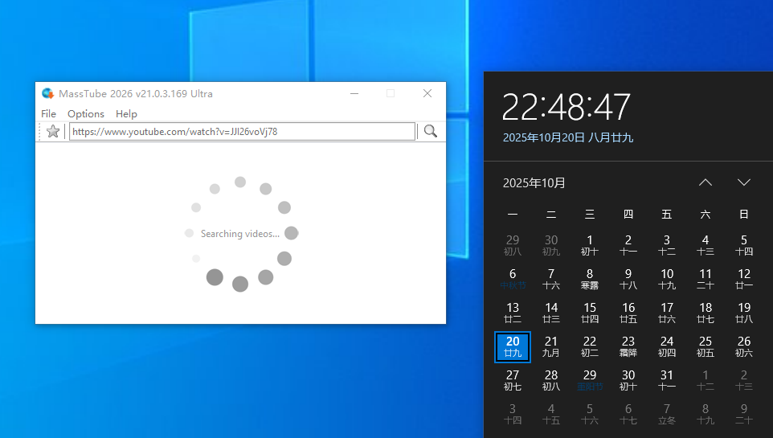Click the 2025年10月20日 date link
The width and height of the screenshot is (773, 438).
pos(567,137)
